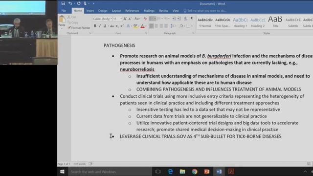This screenshot has height=176, width=313.
Task: Expand the Undo history dropdown arrow
Action: point(74,3)
